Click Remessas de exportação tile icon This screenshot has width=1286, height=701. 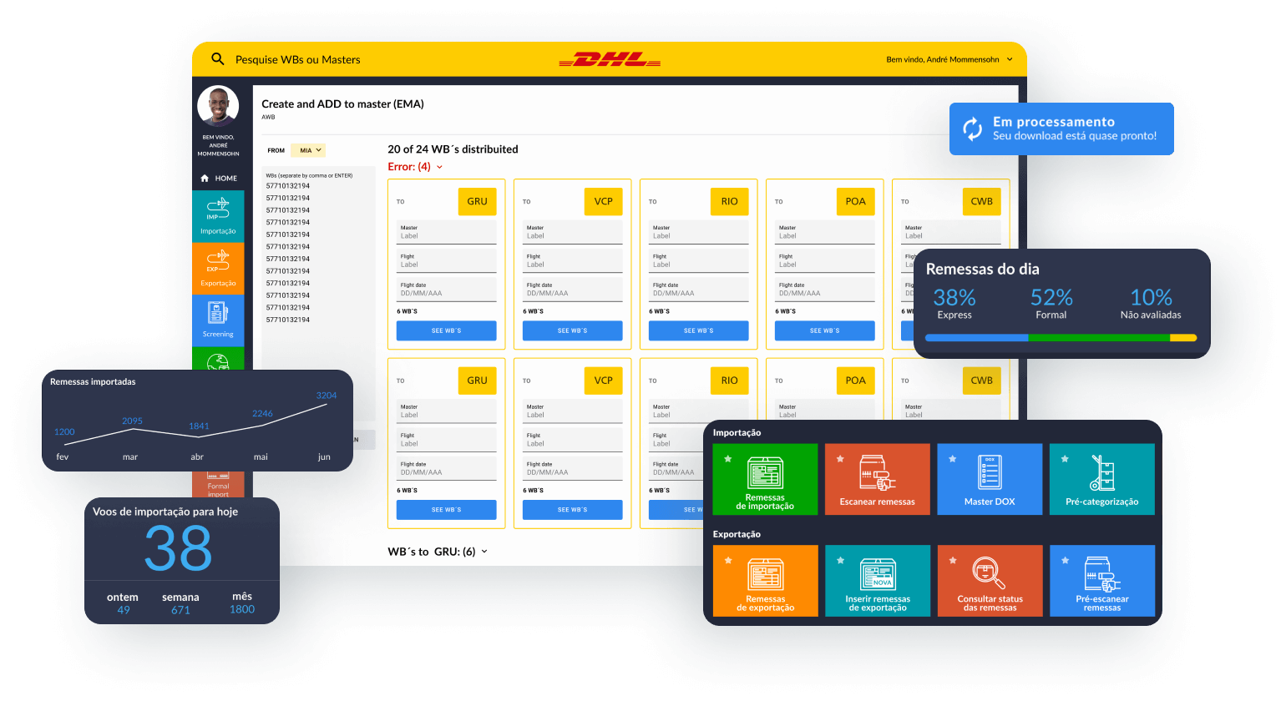[x=765, y=575]
